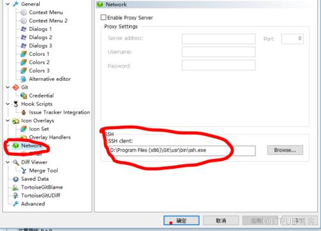Open the Merge Tool icon

point(24,171)
